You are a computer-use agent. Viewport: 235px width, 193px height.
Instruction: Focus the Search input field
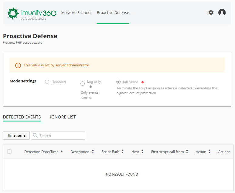(58, 135)
